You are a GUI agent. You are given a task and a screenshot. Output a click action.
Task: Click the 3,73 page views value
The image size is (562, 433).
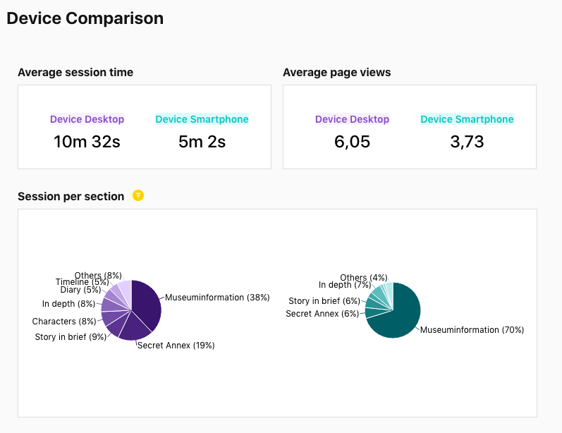[x=467, y=142]
